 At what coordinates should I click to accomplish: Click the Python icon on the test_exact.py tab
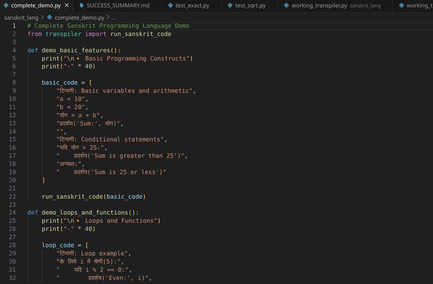170,5
